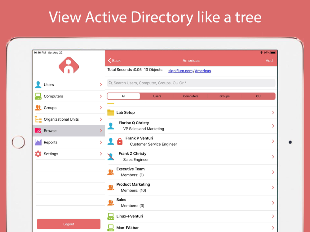Switch to the Computers filter tab
Viewport: 310px width, 232px height.
(x=191, y=96)
